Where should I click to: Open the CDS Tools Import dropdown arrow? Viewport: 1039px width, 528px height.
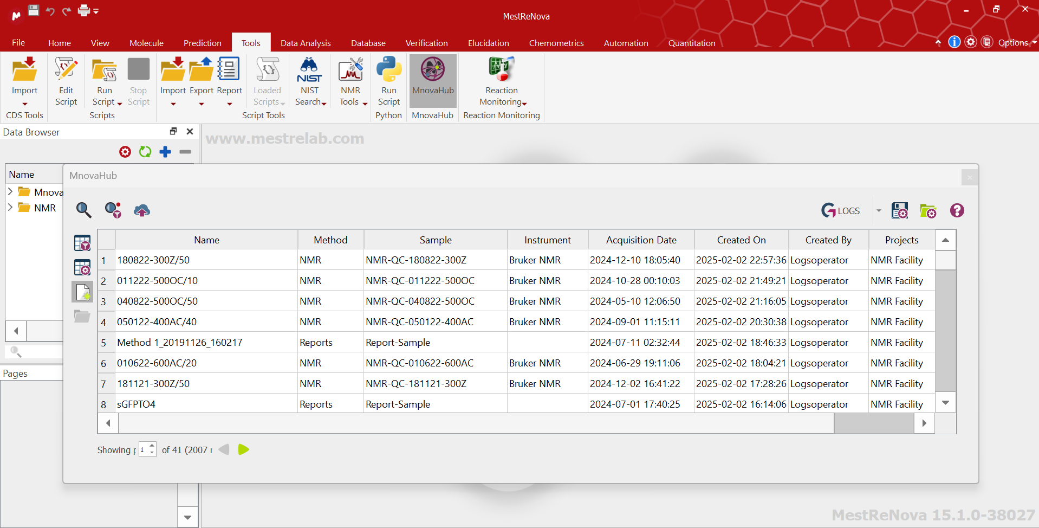[25, 104]
